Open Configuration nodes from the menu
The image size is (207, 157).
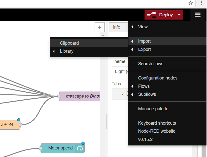tap(158, 78)
